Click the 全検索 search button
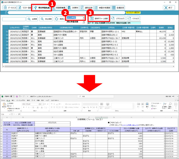Image resolution: width=179 pixels, height=159 pixels. (32, 19)
